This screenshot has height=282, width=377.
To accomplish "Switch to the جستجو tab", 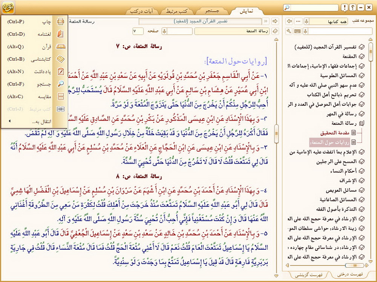I will (212, 11).
